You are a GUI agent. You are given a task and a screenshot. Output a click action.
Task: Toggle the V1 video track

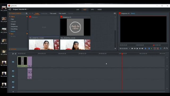click(x=13, y=62)
